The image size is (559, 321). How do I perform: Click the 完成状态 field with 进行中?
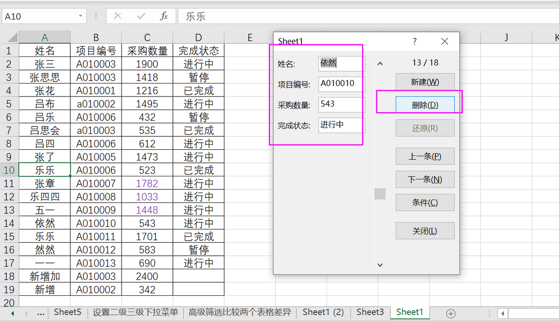pos(341,125)
